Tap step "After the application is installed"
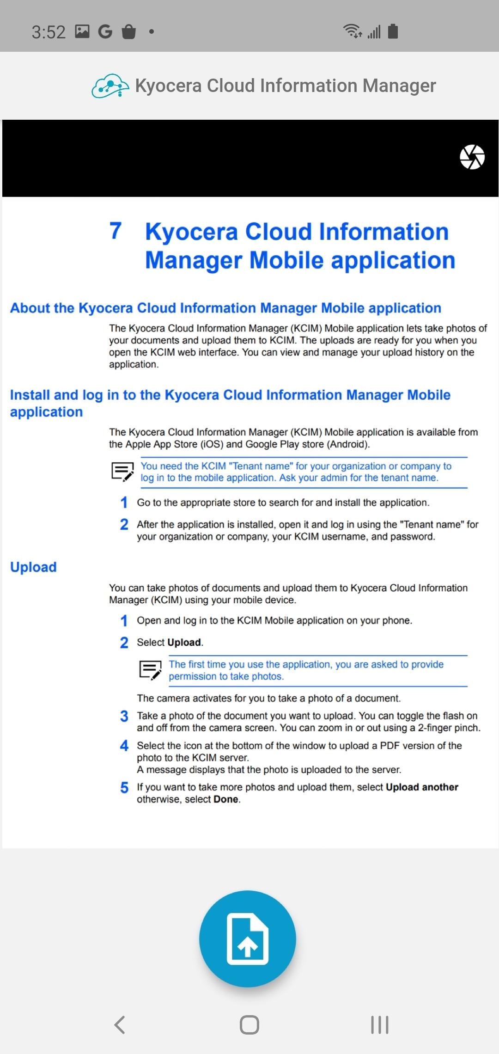The height and width of the screenshot is (1054, 499). (308, 530)
